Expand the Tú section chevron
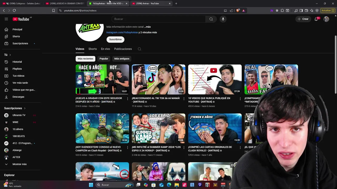This screenshot has height=189, width=337. [10, 55]
